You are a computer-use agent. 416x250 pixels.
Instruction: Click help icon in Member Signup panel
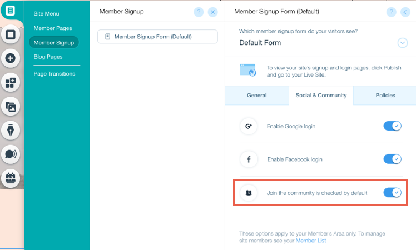tap(199, 12)
